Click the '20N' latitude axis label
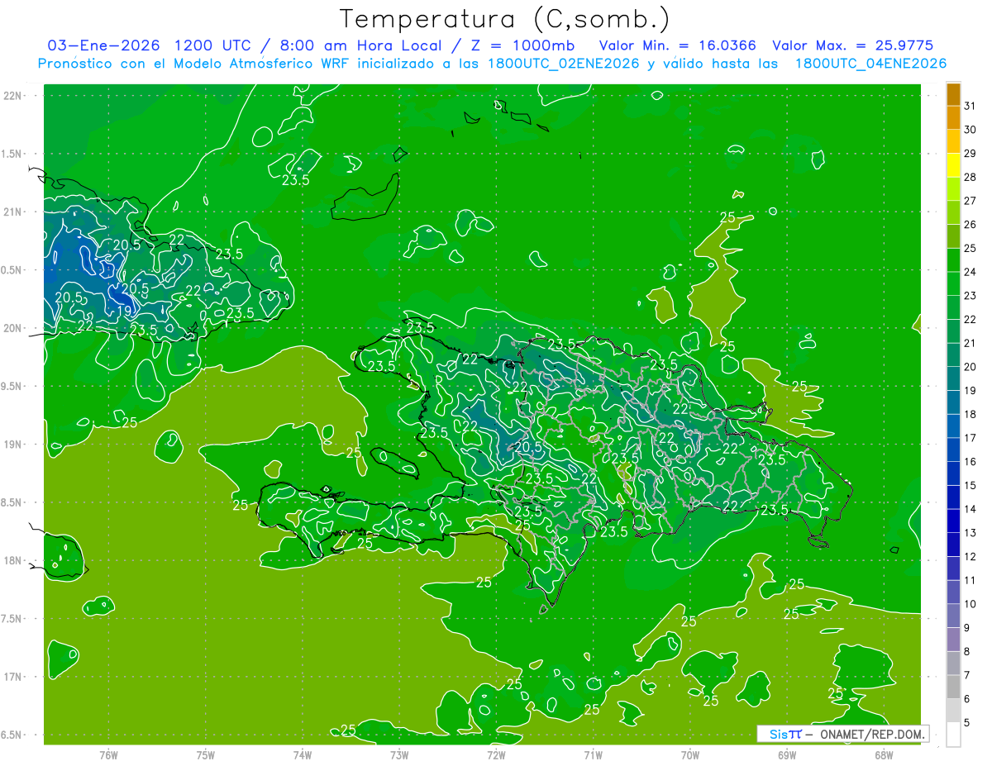 coord(12,328)
